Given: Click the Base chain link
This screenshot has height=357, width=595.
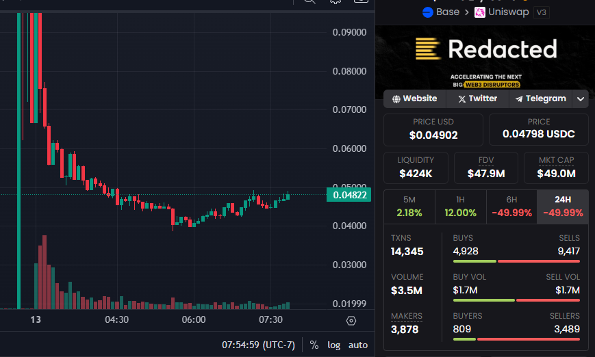Looking at the screenshot, I should point(441,12).
